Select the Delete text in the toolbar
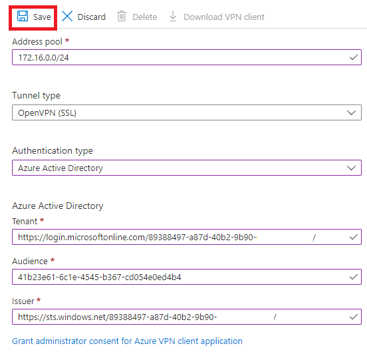The image size is (367, 356). pos(145,17)
